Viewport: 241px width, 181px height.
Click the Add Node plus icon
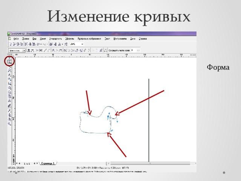29,51
